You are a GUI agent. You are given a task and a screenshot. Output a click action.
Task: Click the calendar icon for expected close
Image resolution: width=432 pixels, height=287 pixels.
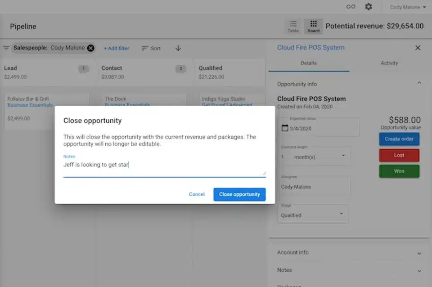click(285, 128)
